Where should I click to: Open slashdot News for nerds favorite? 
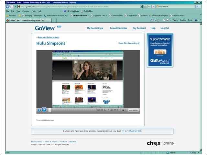point(56,15)
